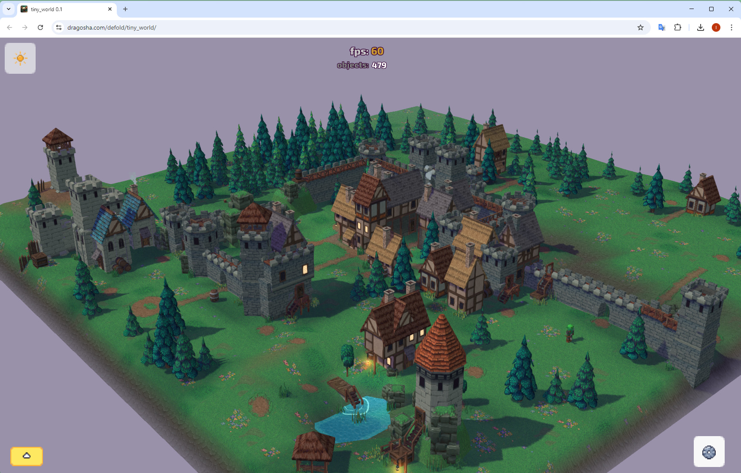Viewport: 741px width, 473px height.
Task: Bookmark this page with the star
Action: [640, 27]
